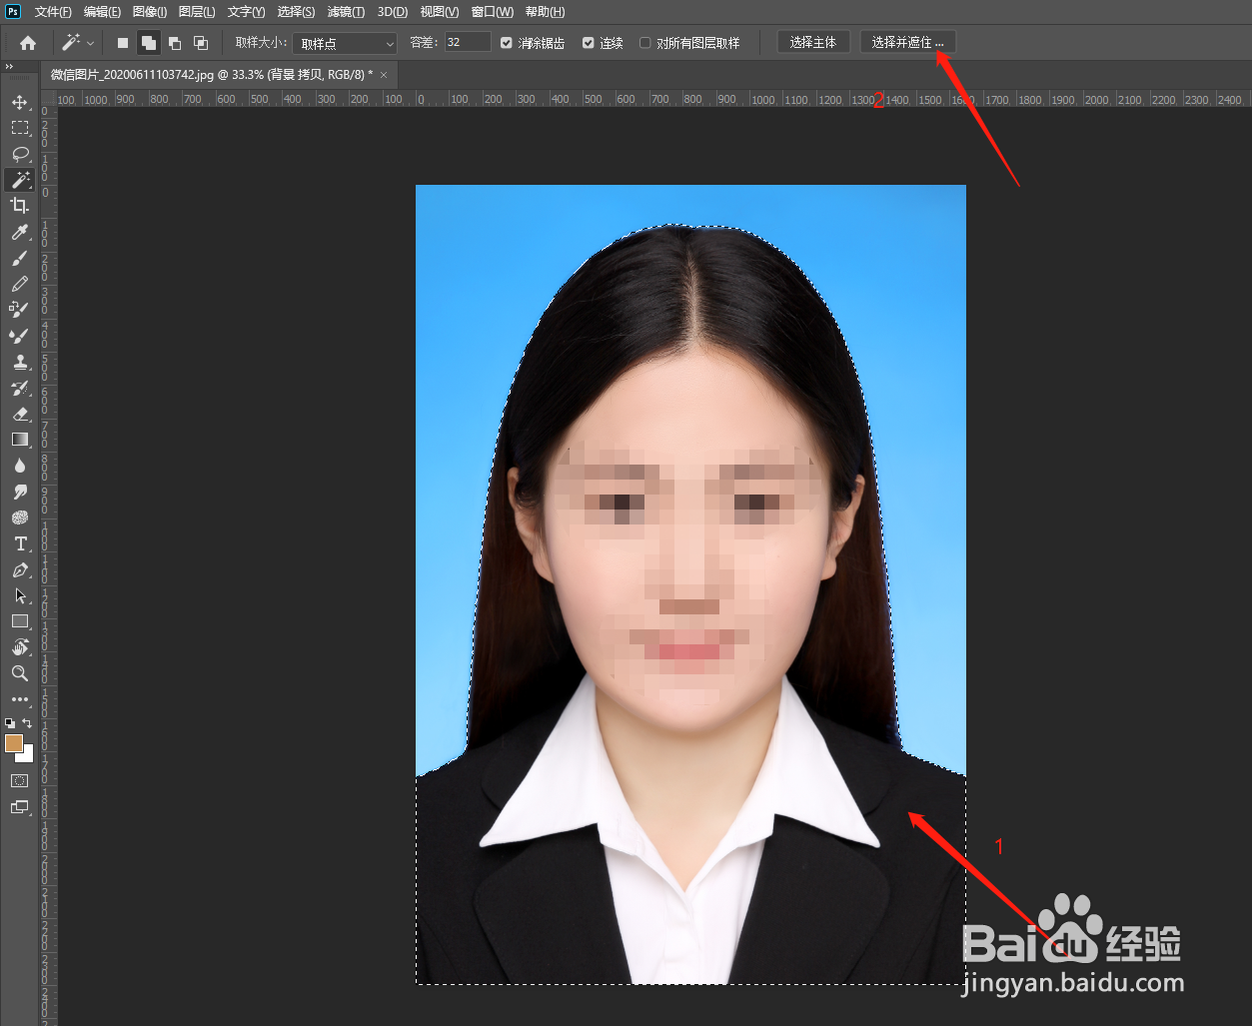Select the Pencil tool
Image resolution: width=1252 pixels, height=1026 pixels.
click(20, 284)
